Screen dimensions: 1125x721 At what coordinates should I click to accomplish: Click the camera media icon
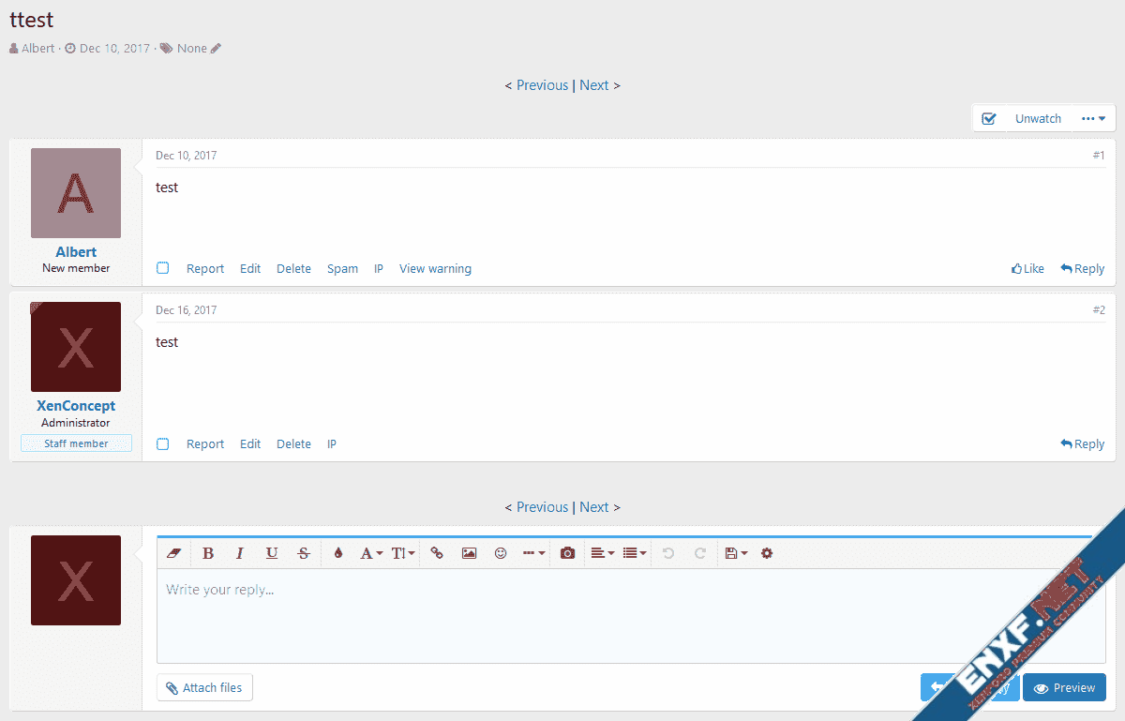(x=567, y=553)
